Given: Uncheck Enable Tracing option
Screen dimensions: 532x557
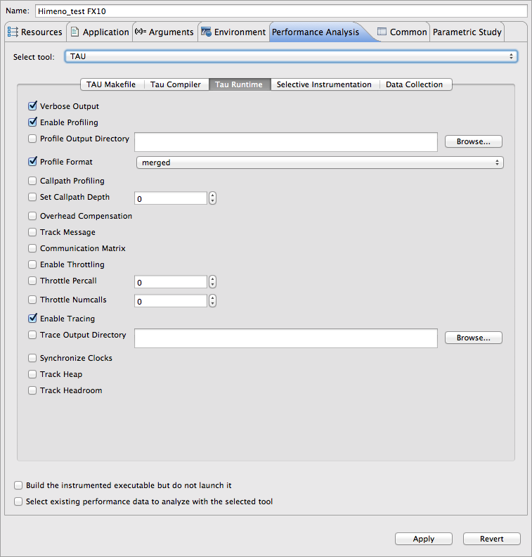Looking at the screenshot, I should (32, 319).
